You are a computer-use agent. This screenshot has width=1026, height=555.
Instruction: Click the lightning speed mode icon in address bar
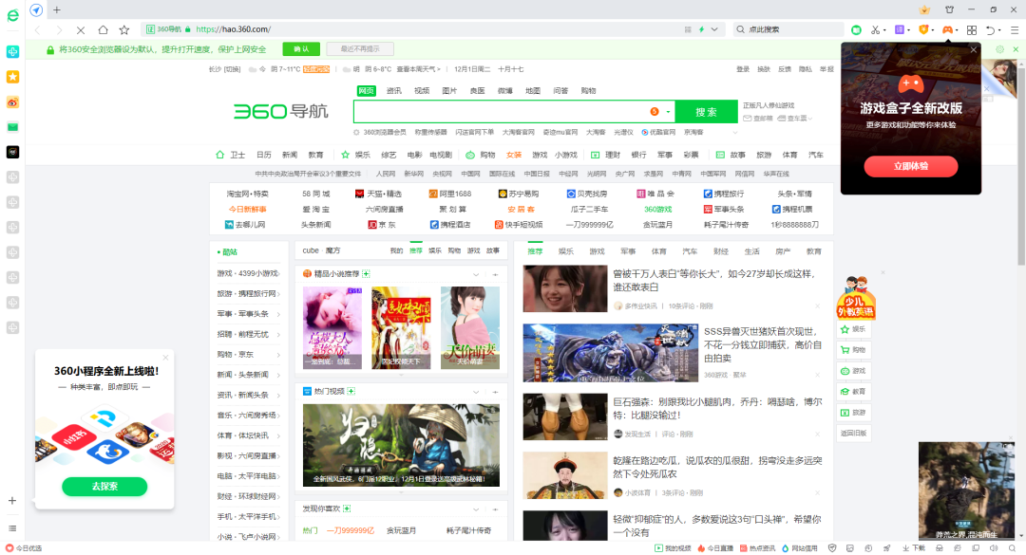(701, 29)
